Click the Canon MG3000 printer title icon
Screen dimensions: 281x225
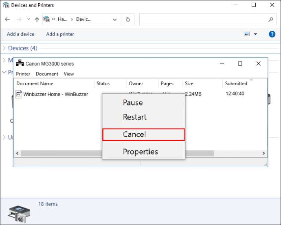(x=20, y=63)
